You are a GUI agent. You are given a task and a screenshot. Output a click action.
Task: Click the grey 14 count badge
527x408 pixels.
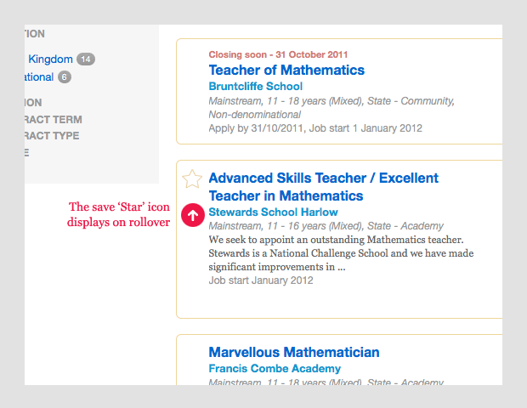pos(86,59)
